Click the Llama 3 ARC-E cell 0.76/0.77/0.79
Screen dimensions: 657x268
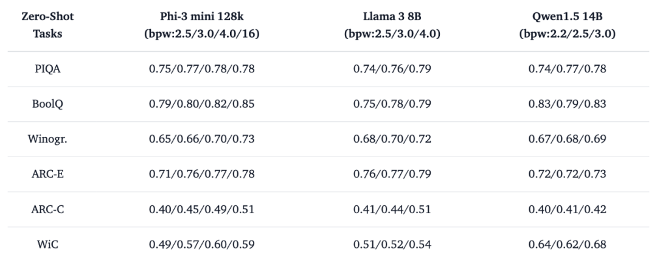[x=392, y=175]
